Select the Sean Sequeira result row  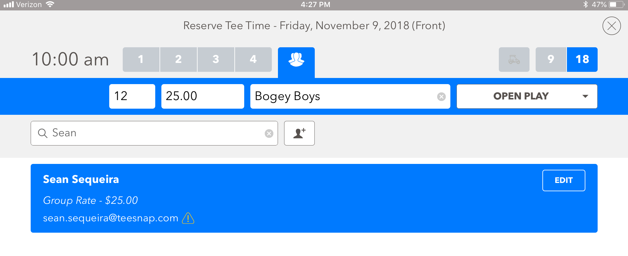pyautogui.click(x=314, y=198)
